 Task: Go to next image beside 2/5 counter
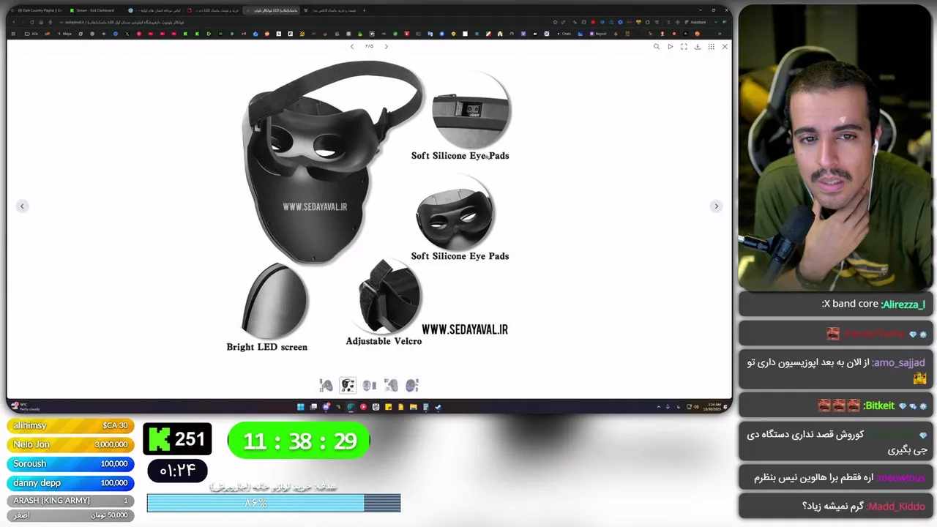(387, 46)
